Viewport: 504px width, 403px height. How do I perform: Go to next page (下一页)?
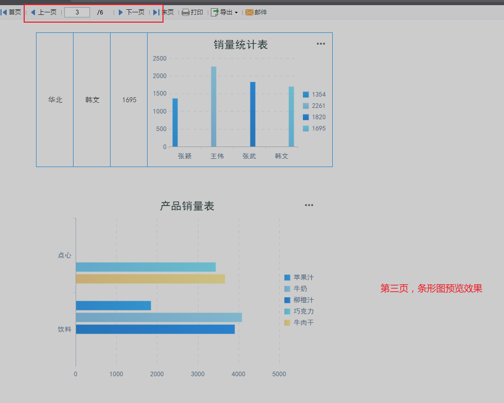pyautogui.click(x=132, y=12)
